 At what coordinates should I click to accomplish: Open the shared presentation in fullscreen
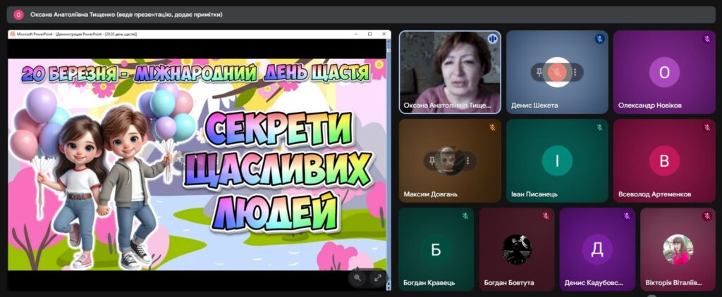click(x=377, y=278)
